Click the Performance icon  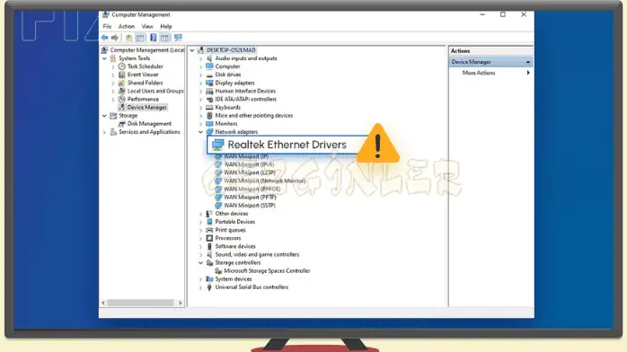(x=122, y=99)
